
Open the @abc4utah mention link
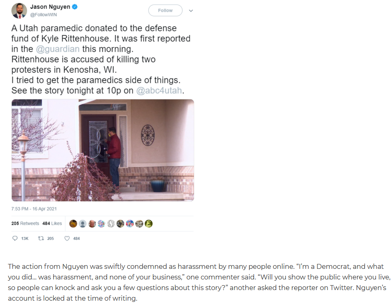[x=159, y=90]
